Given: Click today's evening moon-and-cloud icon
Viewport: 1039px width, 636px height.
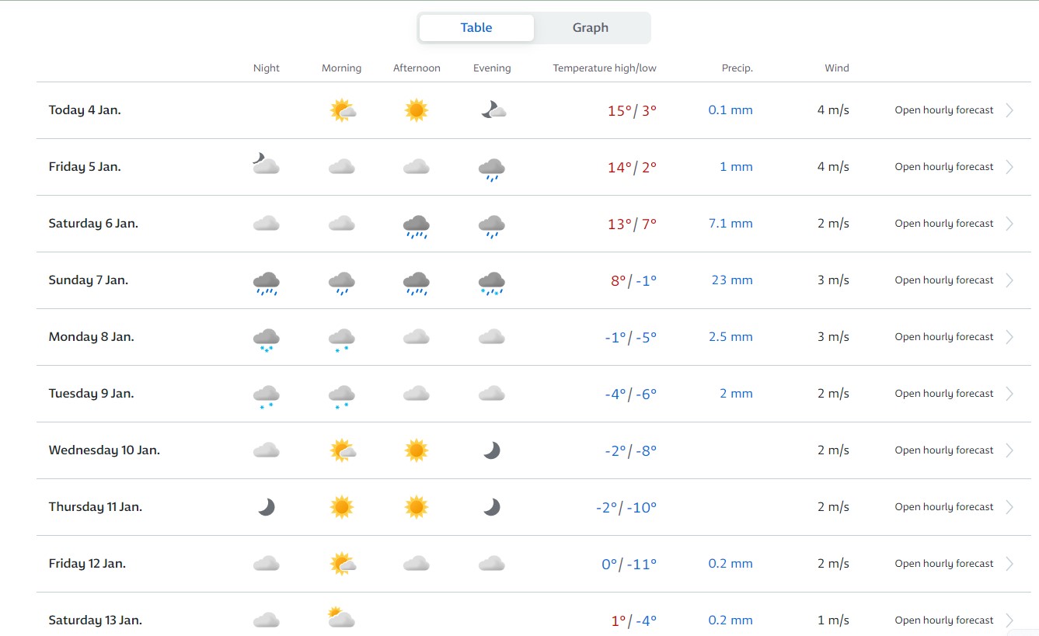Looking at the screenshot, I should point(493,110).
